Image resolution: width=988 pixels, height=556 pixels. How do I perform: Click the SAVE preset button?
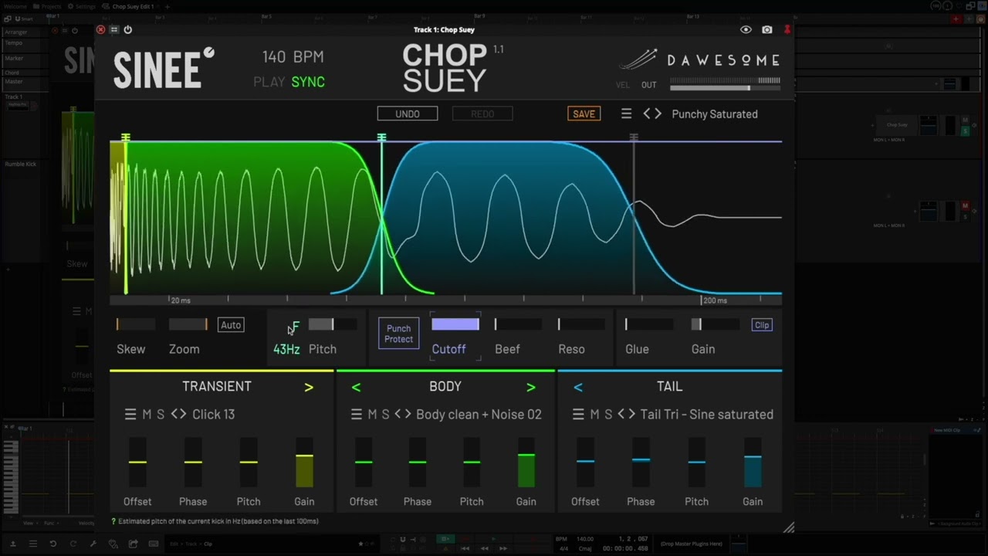tap(584, 114)
